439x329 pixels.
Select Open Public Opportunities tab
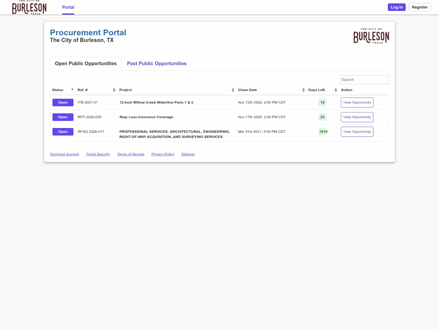click(x=86, y=63)
